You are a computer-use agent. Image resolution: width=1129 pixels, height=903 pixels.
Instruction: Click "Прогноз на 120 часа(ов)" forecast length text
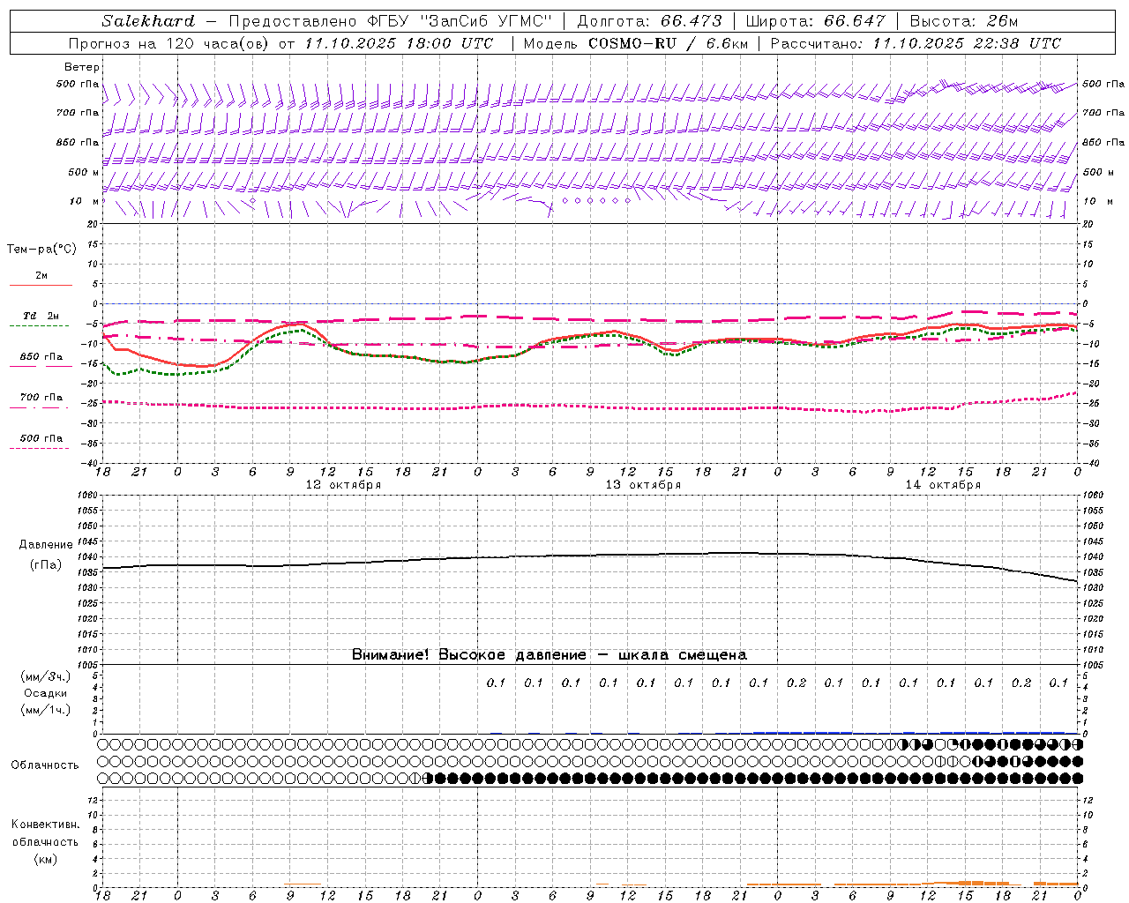[170, 43]
